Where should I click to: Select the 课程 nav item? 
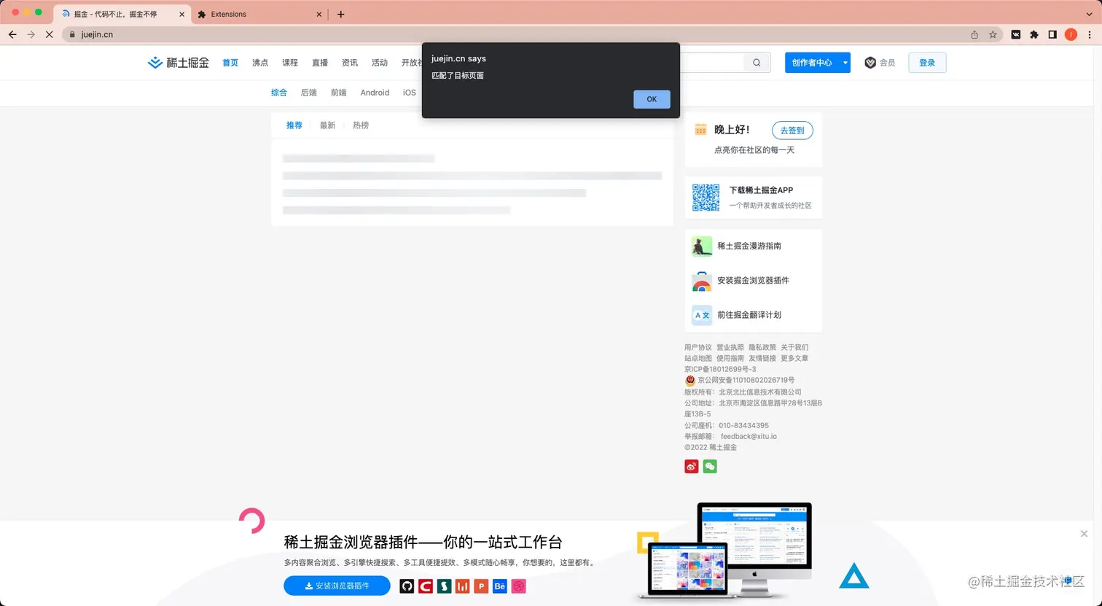point(290,63)
